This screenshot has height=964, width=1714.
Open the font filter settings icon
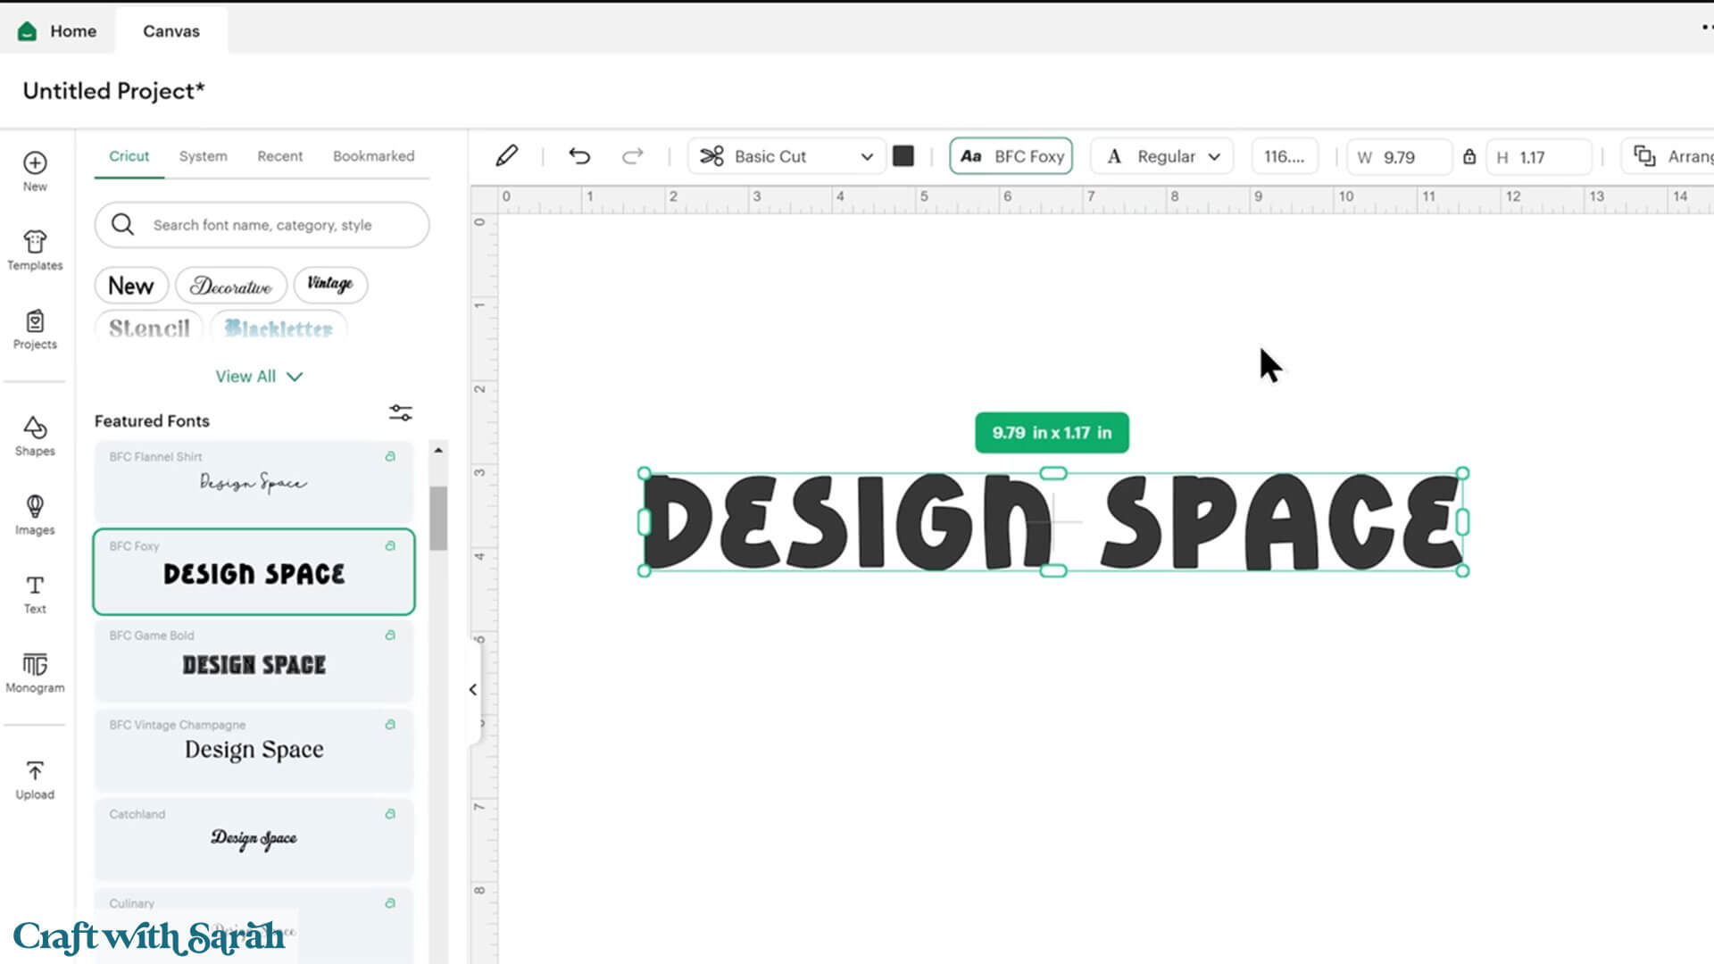pyautogui.click(x=400, y=412)
